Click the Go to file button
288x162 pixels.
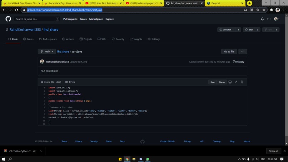click(229, 51)
